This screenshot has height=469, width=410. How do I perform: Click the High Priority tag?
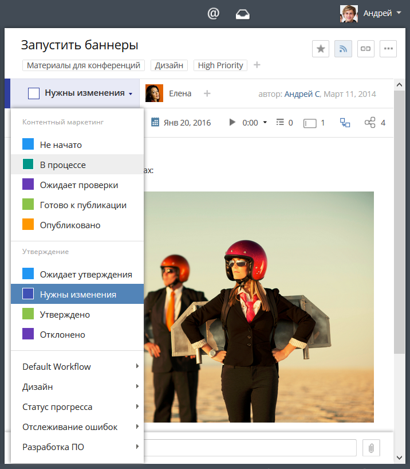click(220, 65)
